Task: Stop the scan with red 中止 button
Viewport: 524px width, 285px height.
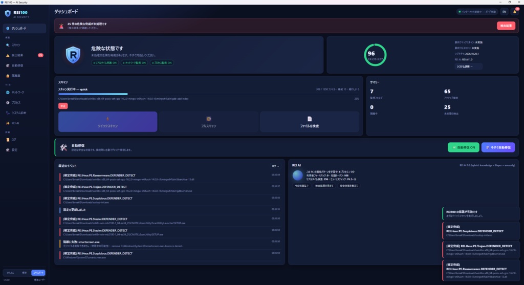Action: [63, 106]
